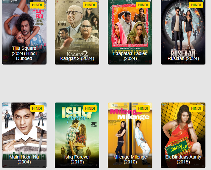The height and width of the screenshot is (170, 211).
Task: Click the Ruslaan (2024) title text
Action: point(183,58)
